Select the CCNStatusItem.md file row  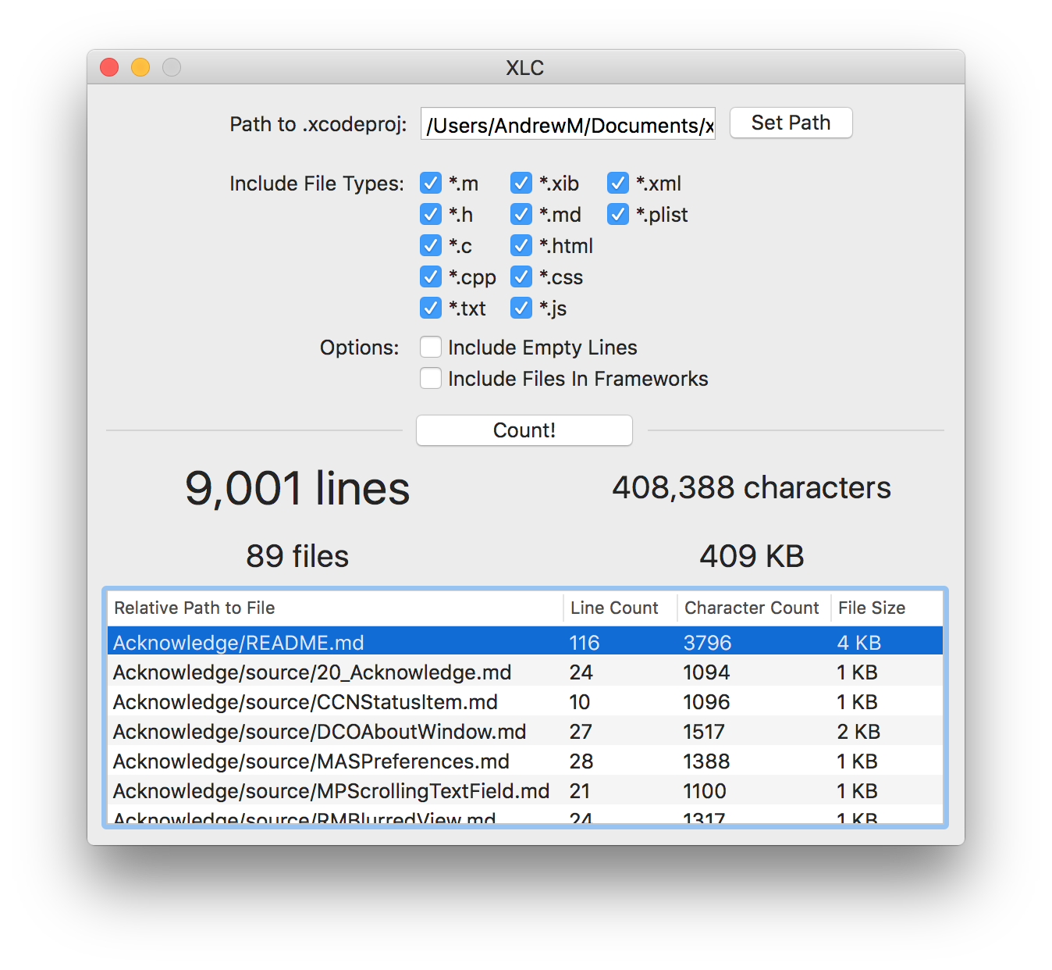pos(525,702)
